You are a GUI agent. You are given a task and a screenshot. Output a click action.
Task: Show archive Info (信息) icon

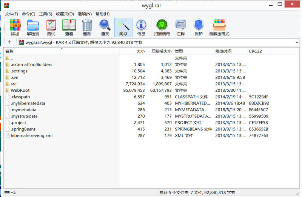[x=141, y=27]
